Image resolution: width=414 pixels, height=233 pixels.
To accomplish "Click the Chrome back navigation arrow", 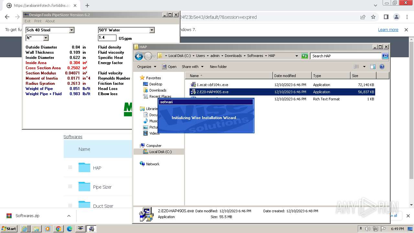I will (7, 17).
